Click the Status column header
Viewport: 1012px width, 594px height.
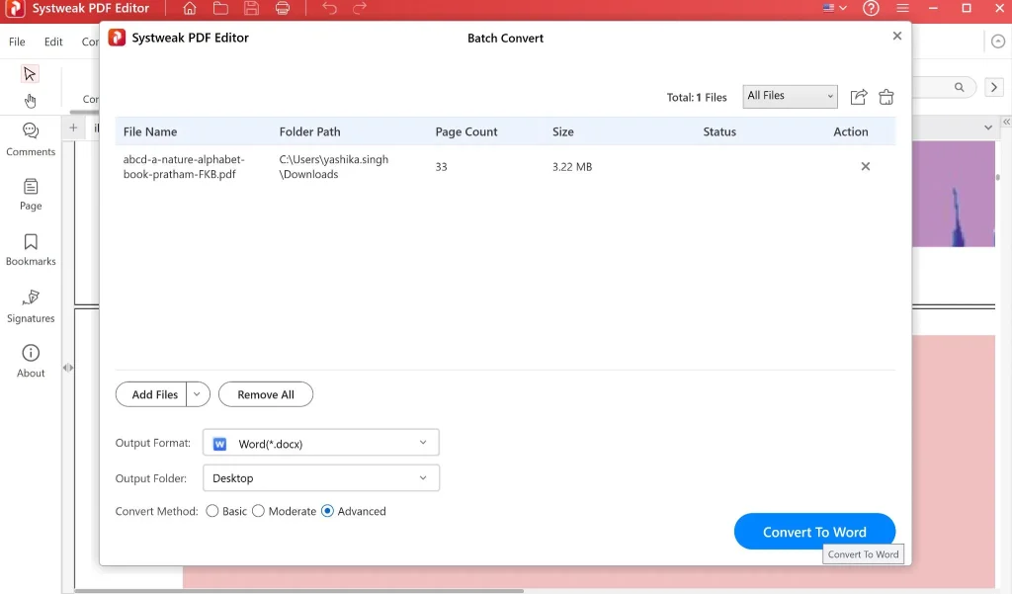click(x=719, y=131)
